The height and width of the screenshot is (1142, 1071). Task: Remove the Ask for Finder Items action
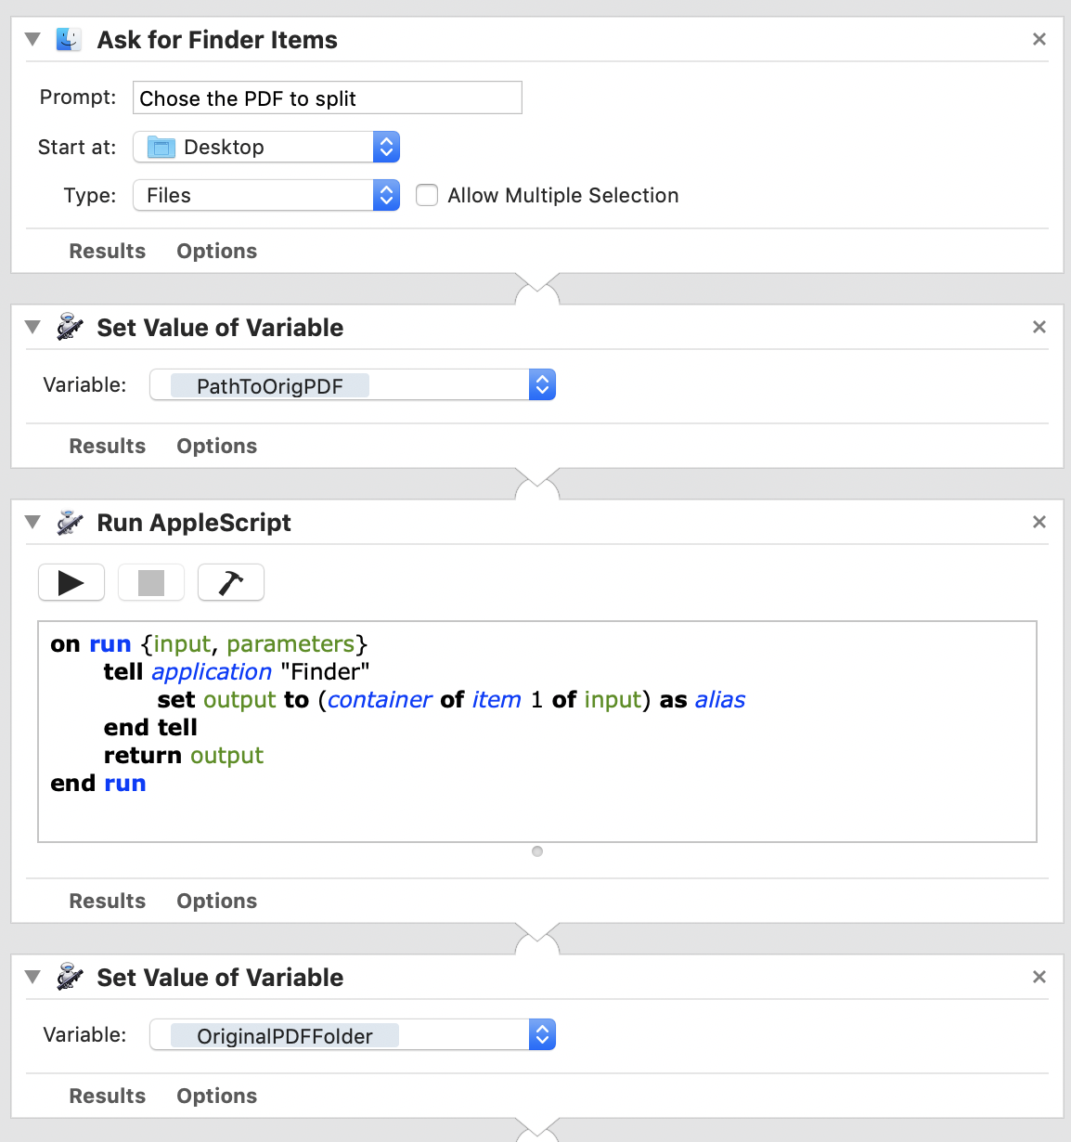pyautogui.click(x=1039, y=39)
